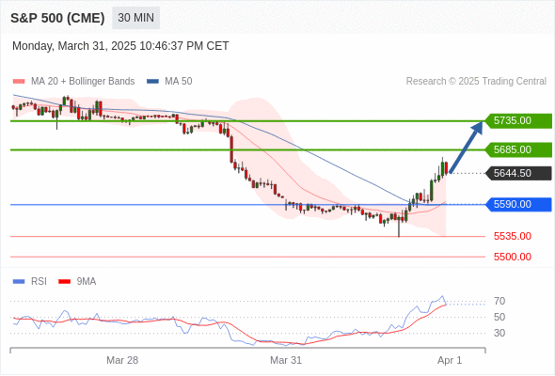The width and height of the screenshot is (555, 376).
Task: Click the RSI blue legend swatch
Action: click(x=19, y=282)
